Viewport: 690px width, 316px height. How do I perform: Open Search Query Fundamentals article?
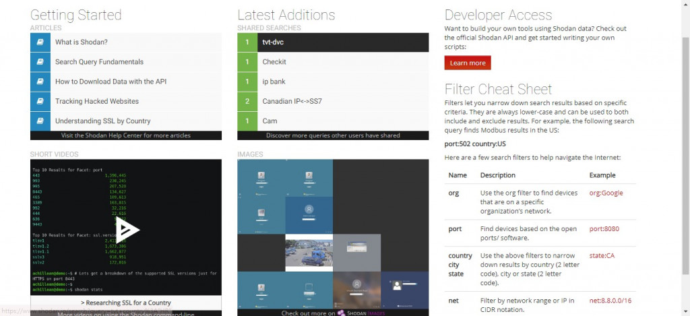(99, 62)
